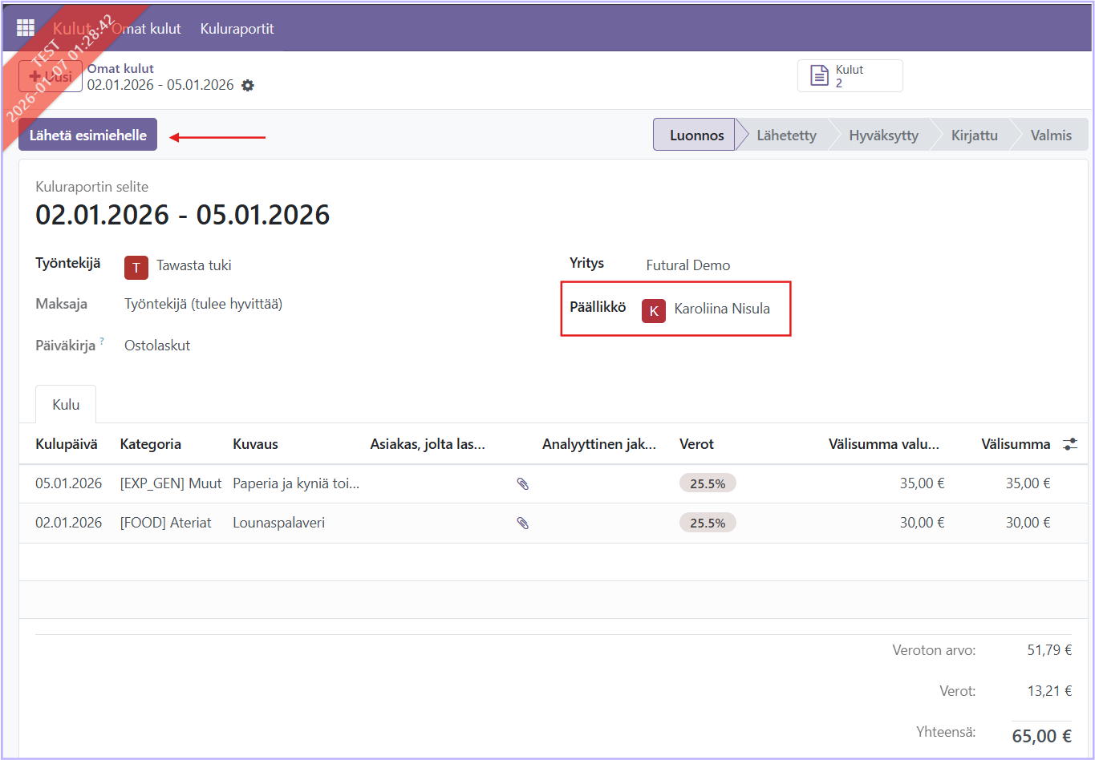Select the Lähetetty status stage

point(785,135)
